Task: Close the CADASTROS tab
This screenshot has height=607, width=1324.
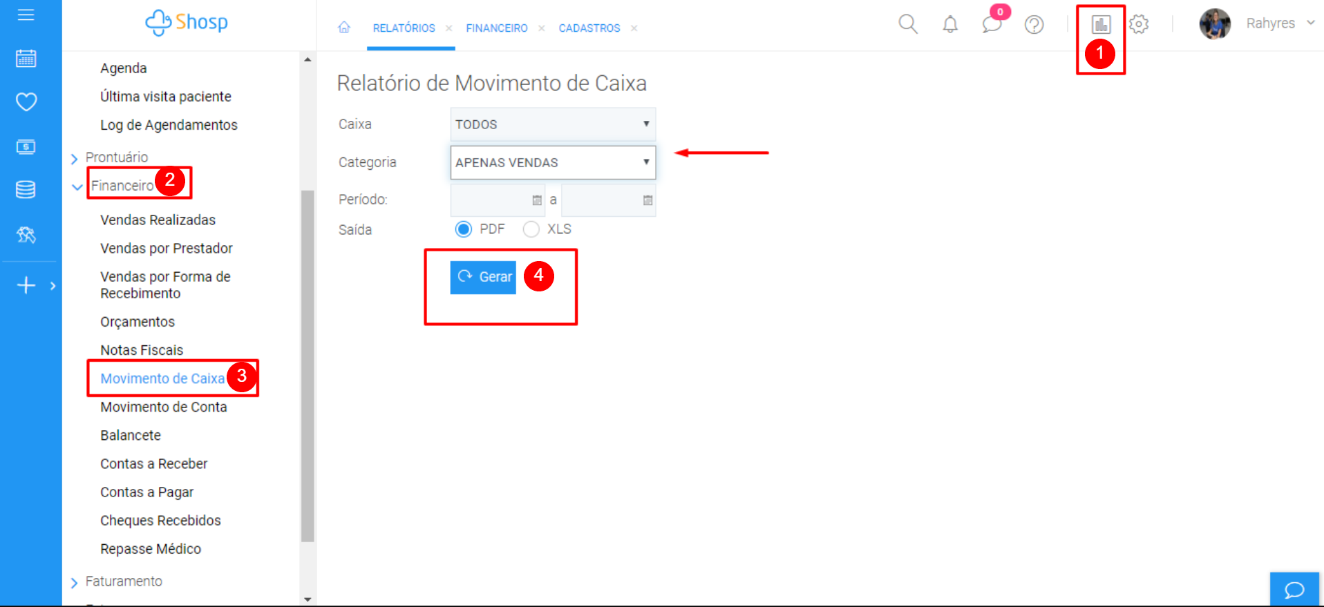Action: [x=634, y=28]
